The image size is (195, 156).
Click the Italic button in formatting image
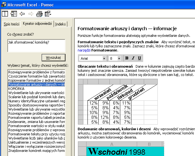(133, 58)
